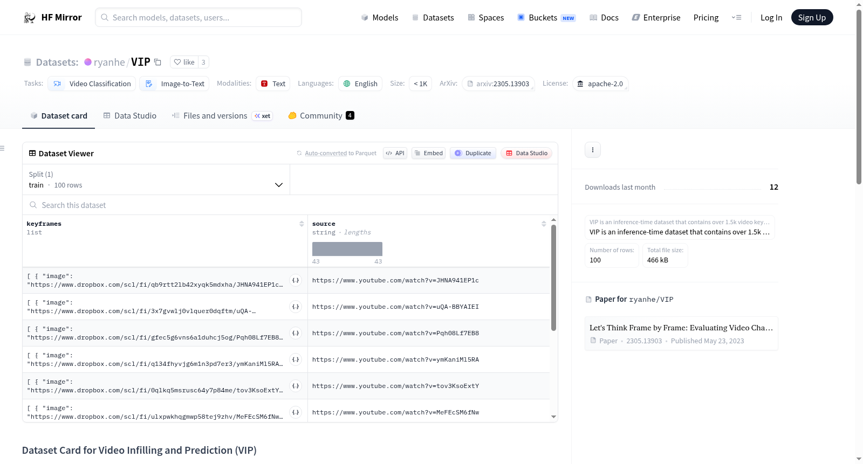Expand JSON cell for JHNA941EP1c keyframes row
863x464 pixels.
click(x=296, y=280)
